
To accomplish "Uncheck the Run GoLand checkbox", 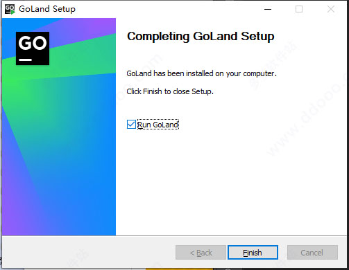I will click(x=131, y=124).
